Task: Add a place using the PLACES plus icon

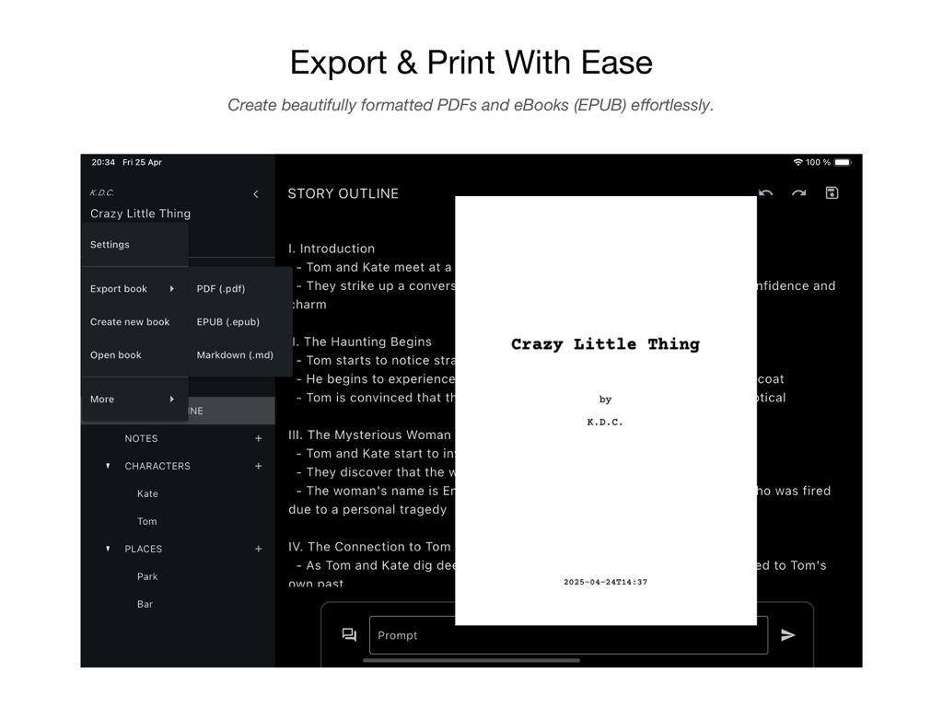Action: (259, 549)
